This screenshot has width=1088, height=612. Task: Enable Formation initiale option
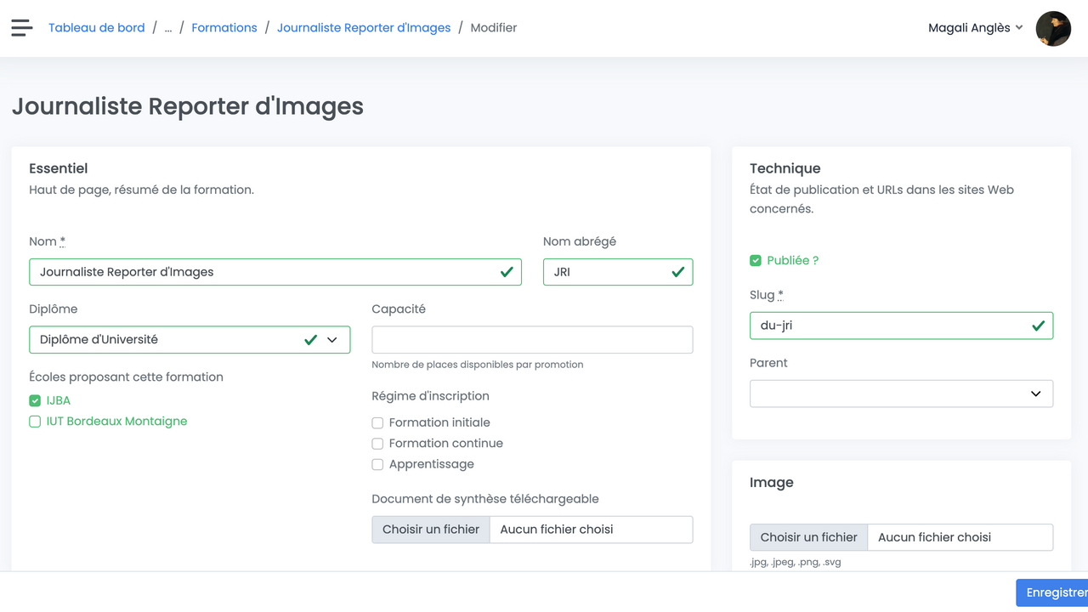tap(377, 422)
